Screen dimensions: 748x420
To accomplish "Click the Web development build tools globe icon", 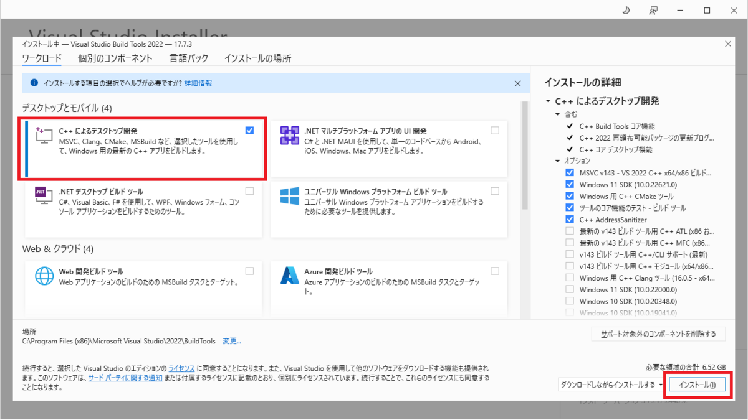I will (46, 274).
